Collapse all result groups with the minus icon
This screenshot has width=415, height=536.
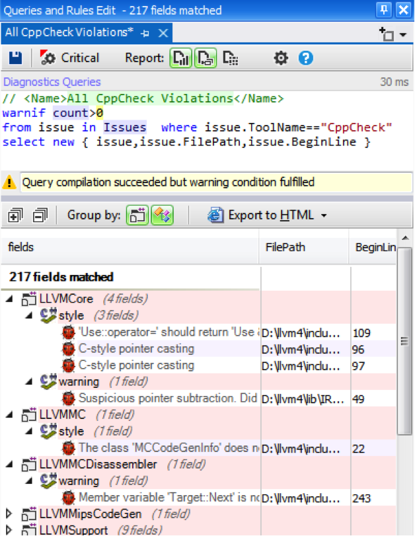tap(40, 215)
